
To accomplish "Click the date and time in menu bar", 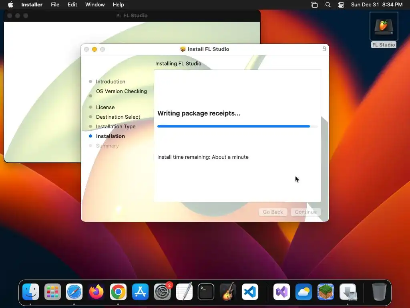I will pyautogui.click(x=376, y=4).
